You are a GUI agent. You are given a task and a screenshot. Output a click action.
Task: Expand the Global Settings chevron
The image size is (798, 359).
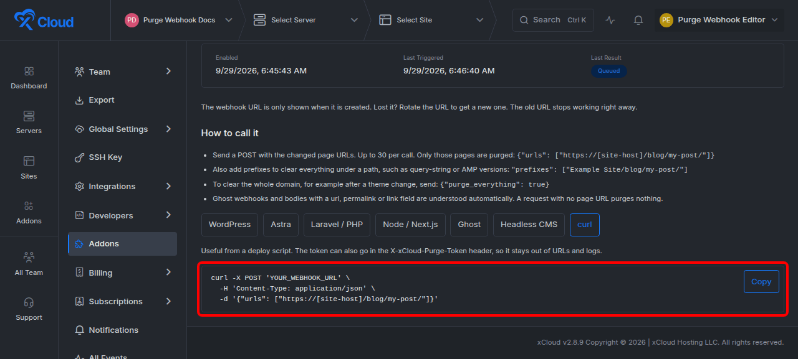point(168,129)
